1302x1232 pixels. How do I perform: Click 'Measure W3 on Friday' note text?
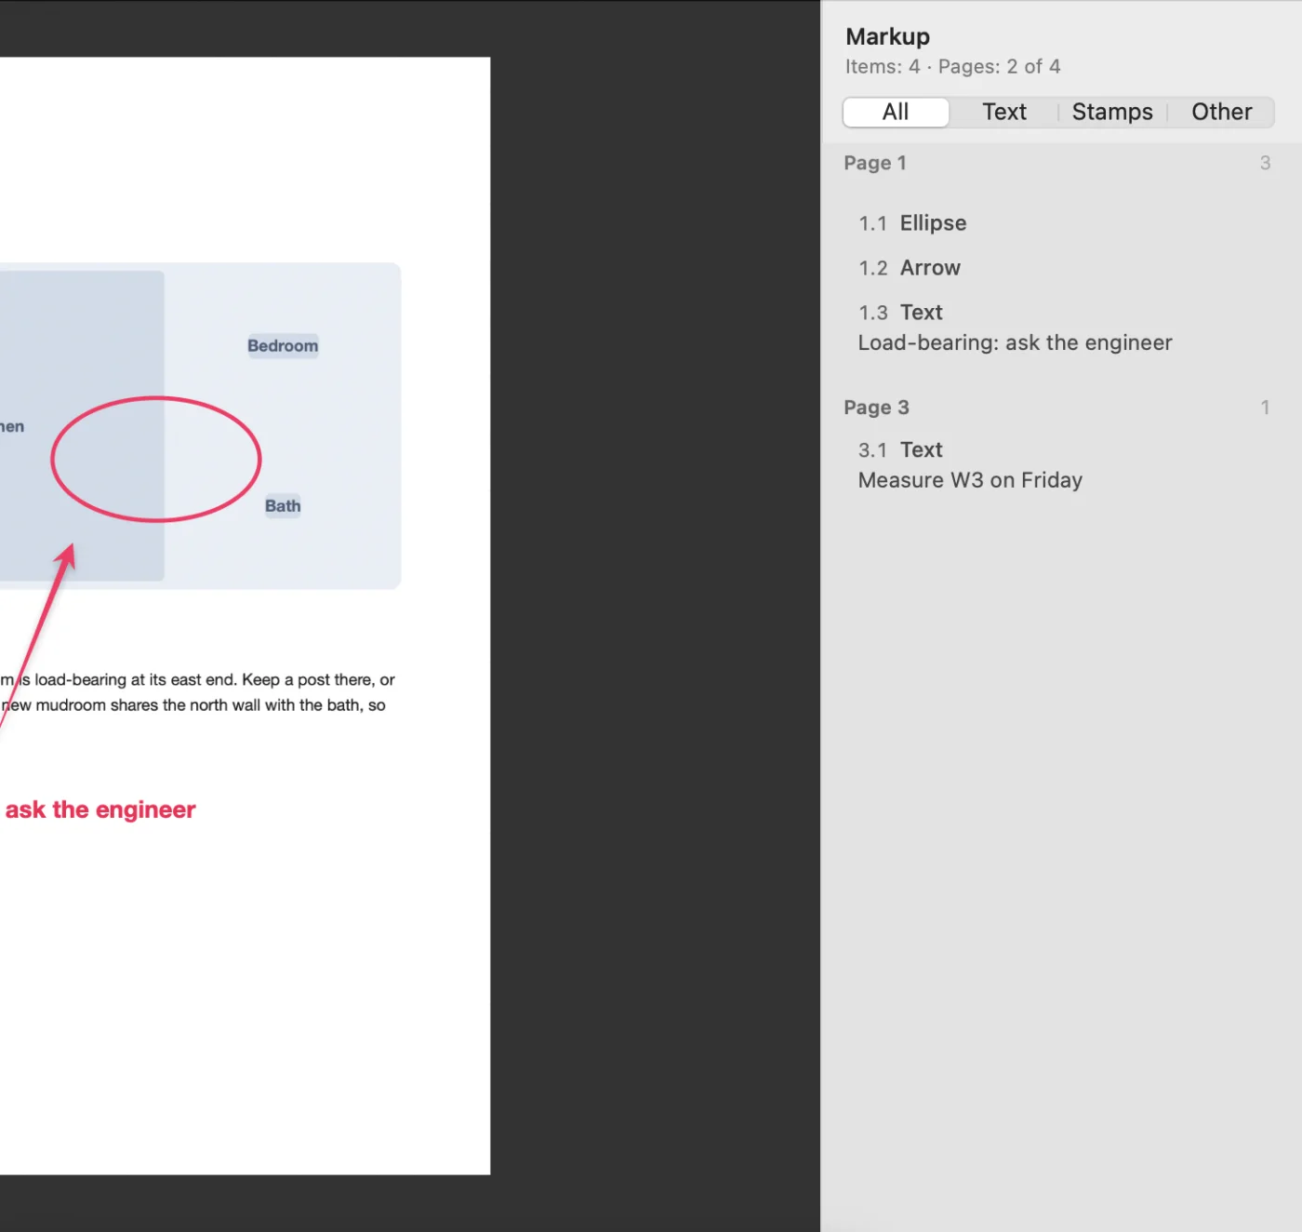[x=970, y=480]
